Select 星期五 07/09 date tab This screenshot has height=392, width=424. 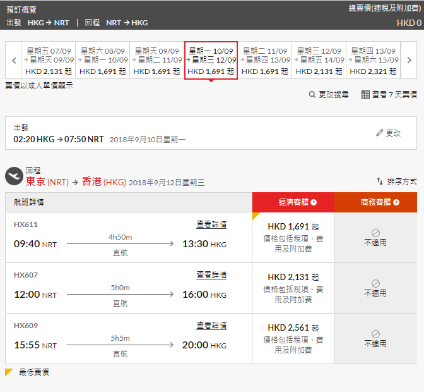pos(49,61)
